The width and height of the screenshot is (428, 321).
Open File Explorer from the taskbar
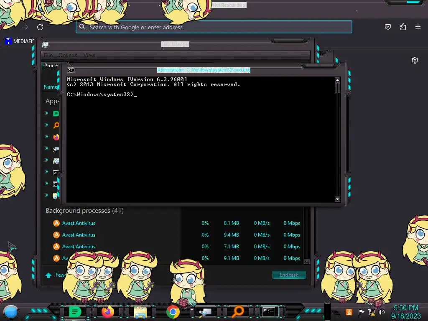click(140, 312)
